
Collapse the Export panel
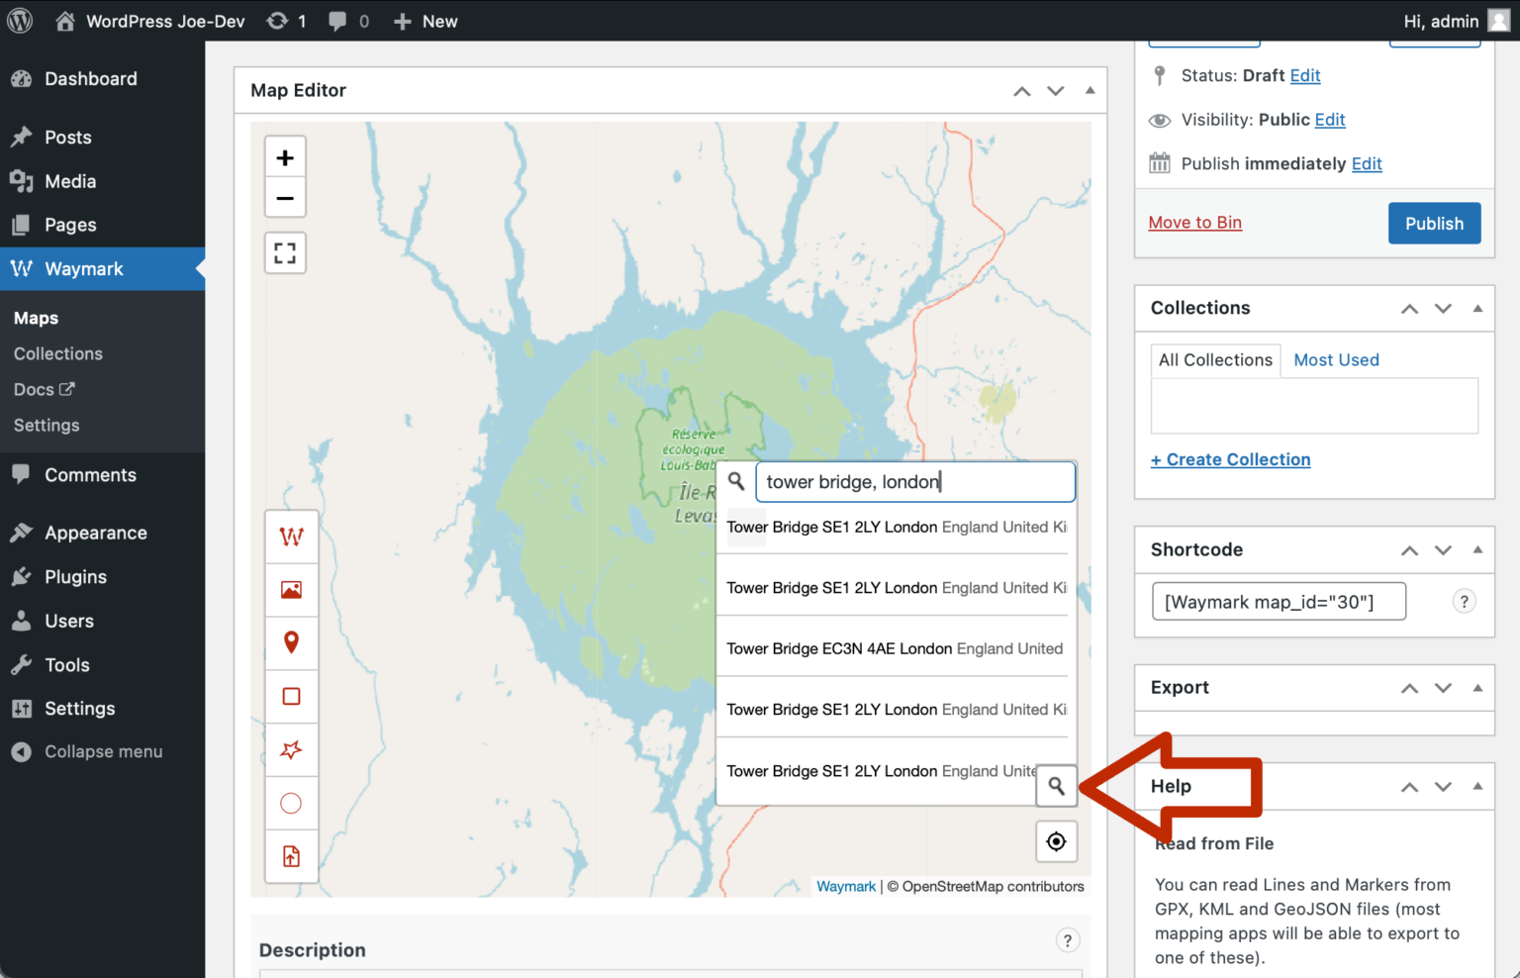pos(1477,687)
